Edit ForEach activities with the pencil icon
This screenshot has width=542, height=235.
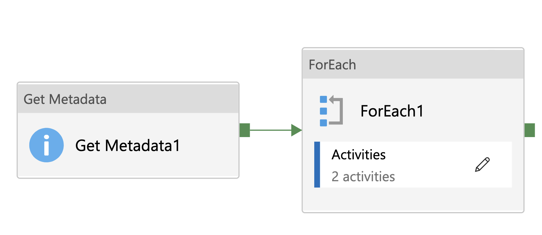coord(482,165)
